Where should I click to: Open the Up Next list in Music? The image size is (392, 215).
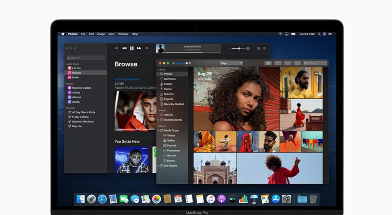(264, 48)
